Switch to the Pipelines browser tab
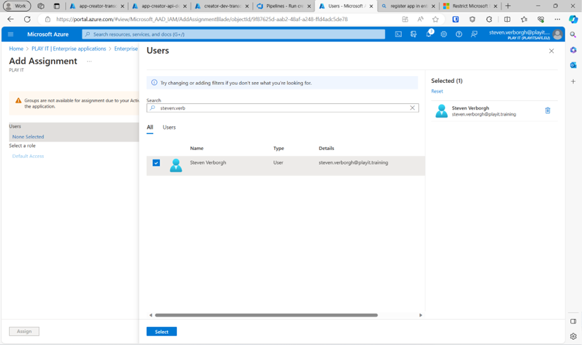The image size is (582, 345). (x=283, y=6)
